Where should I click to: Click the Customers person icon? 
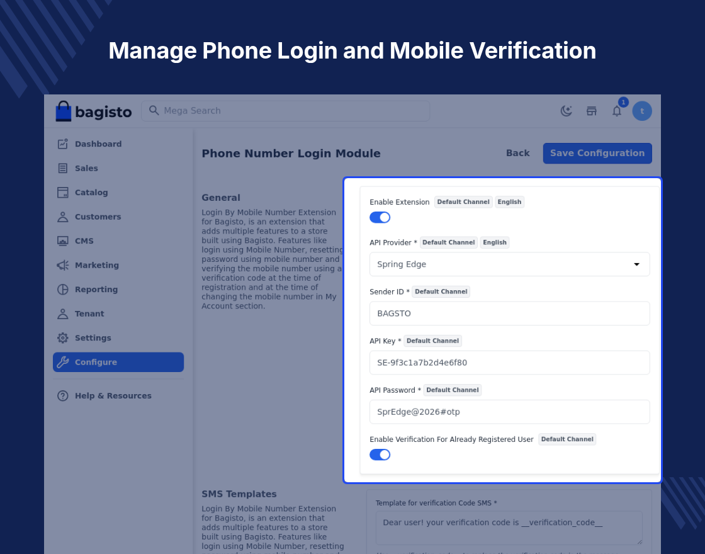(x=63, y=217)
